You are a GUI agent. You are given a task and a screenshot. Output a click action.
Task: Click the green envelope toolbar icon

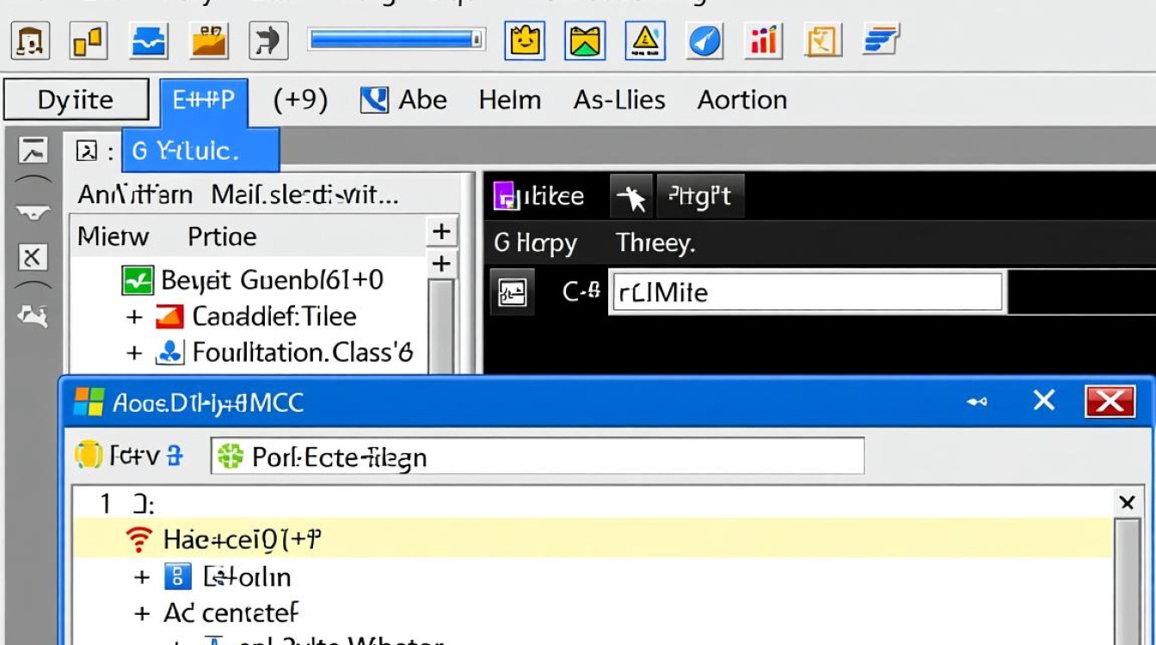coord(585,40)
